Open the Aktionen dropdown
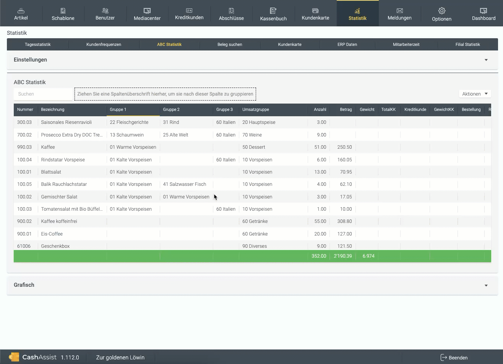 475,94
